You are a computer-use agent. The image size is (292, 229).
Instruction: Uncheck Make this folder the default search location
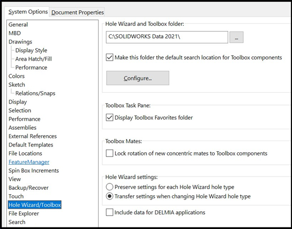109,57
